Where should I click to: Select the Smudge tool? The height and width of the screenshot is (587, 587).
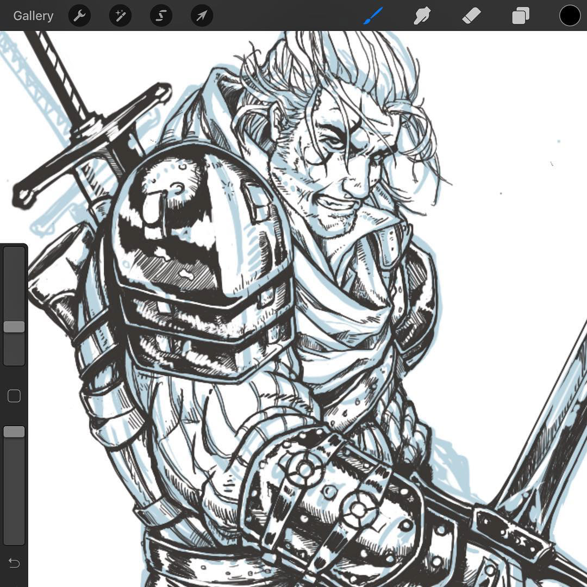tap(422, 16)
